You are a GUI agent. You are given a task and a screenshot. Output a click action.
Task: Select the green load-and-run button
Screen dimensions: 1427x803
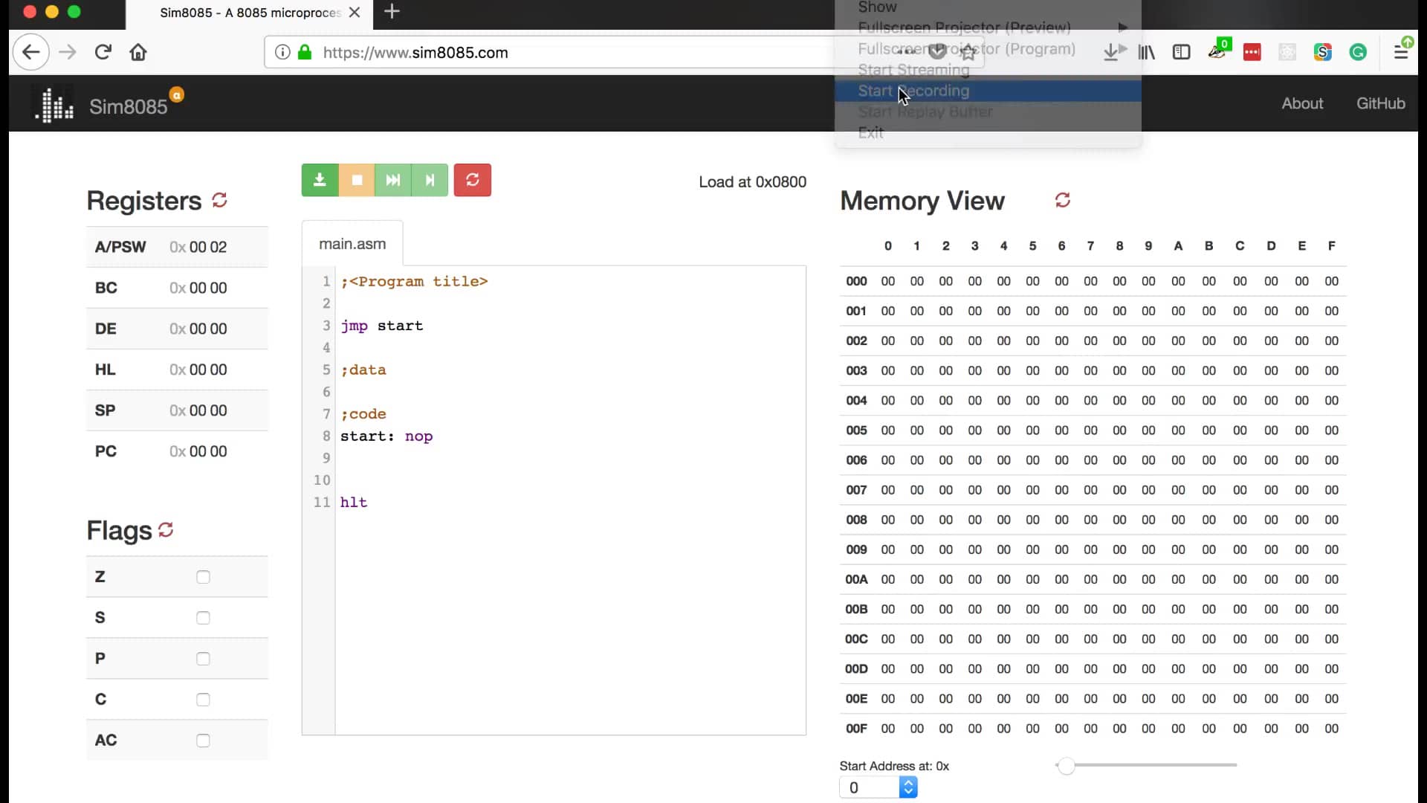(320, 180)
